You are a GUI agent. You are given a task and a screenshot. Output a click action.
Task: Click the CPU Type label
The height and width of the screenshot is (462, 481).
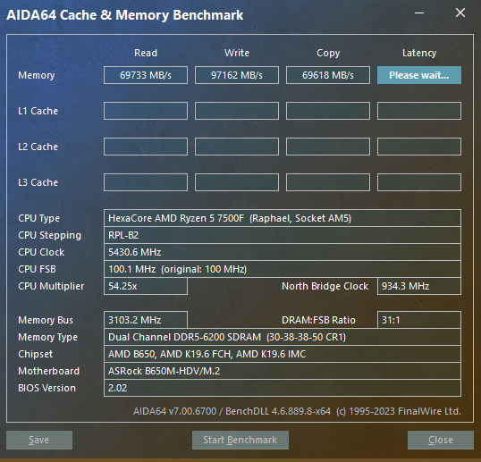pyautogui.click(x=39, y=219)
